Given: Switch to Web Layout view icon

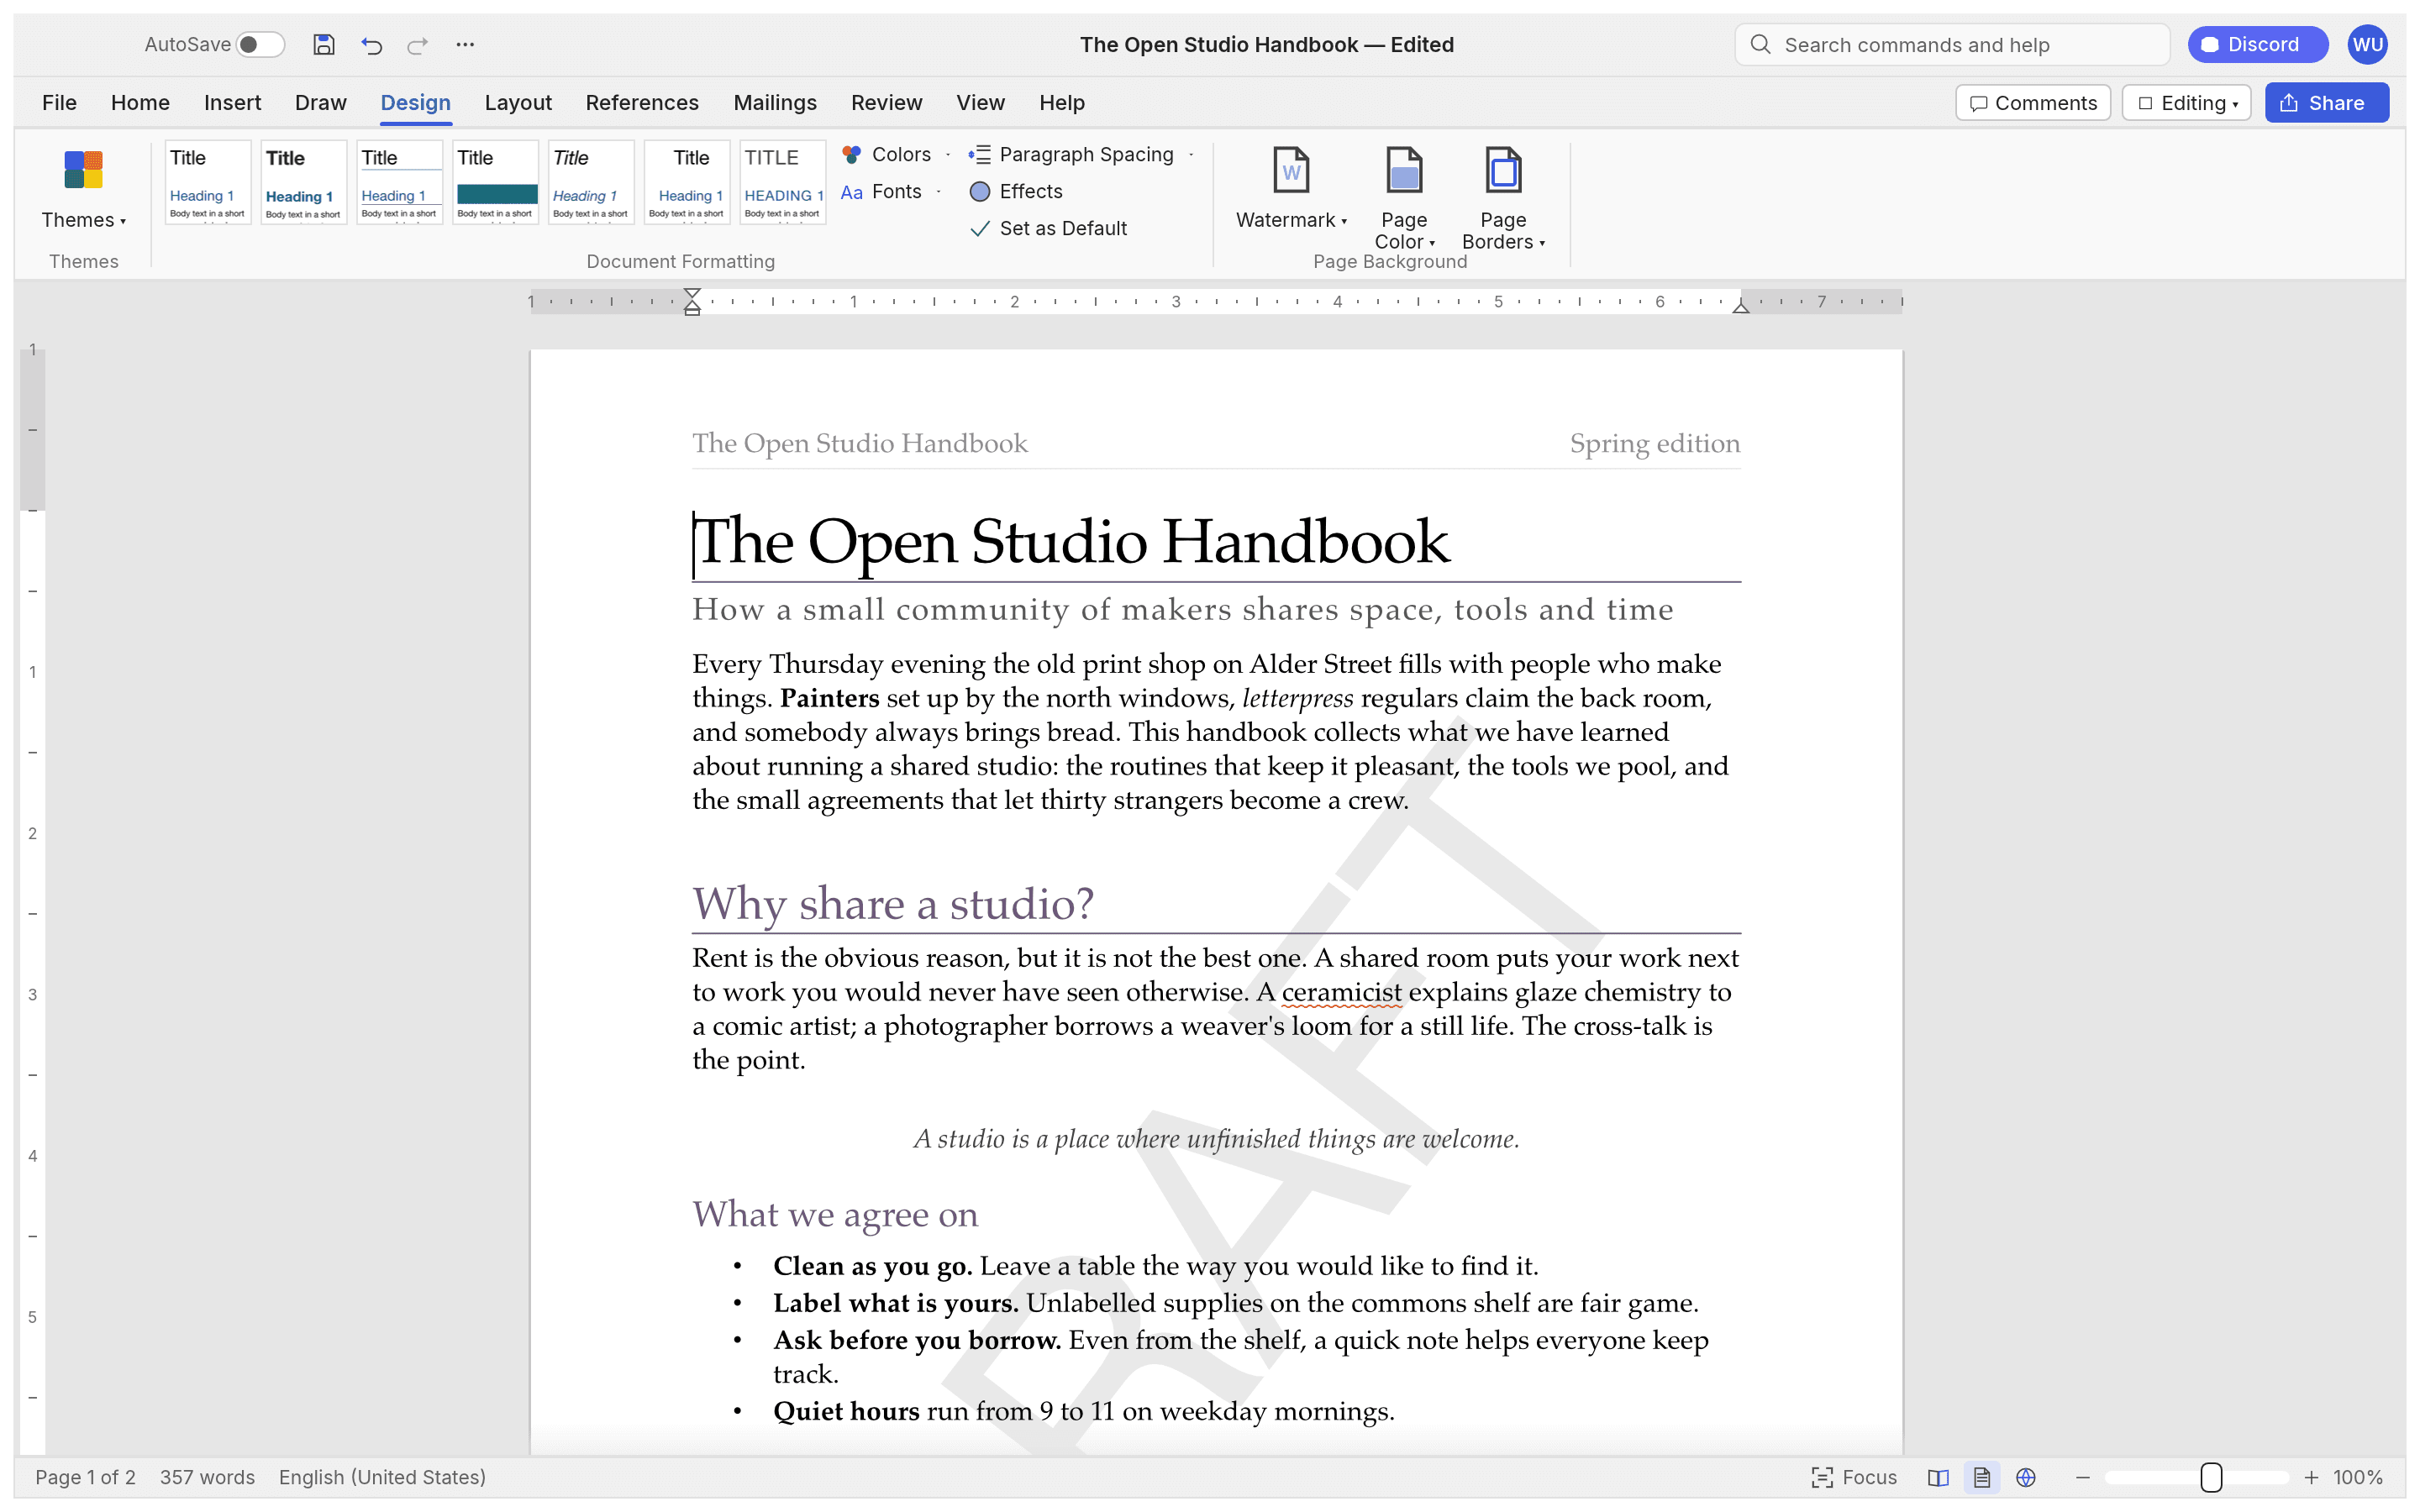Looking at the screenshot, I should [2026, 1477].
